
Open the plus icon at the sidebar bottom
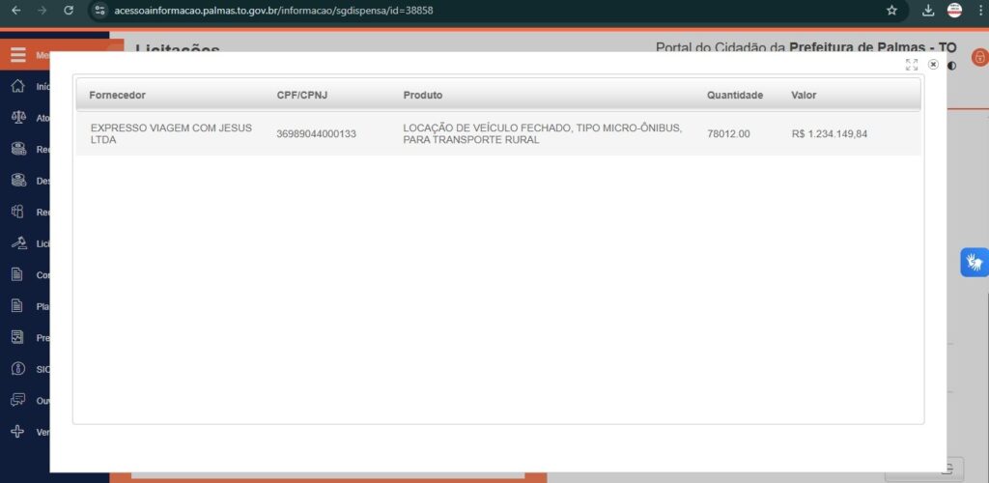pos(17,432)
